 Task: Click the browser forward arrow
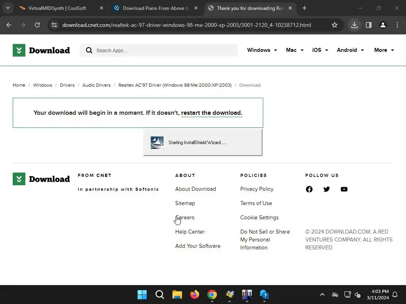23,25
